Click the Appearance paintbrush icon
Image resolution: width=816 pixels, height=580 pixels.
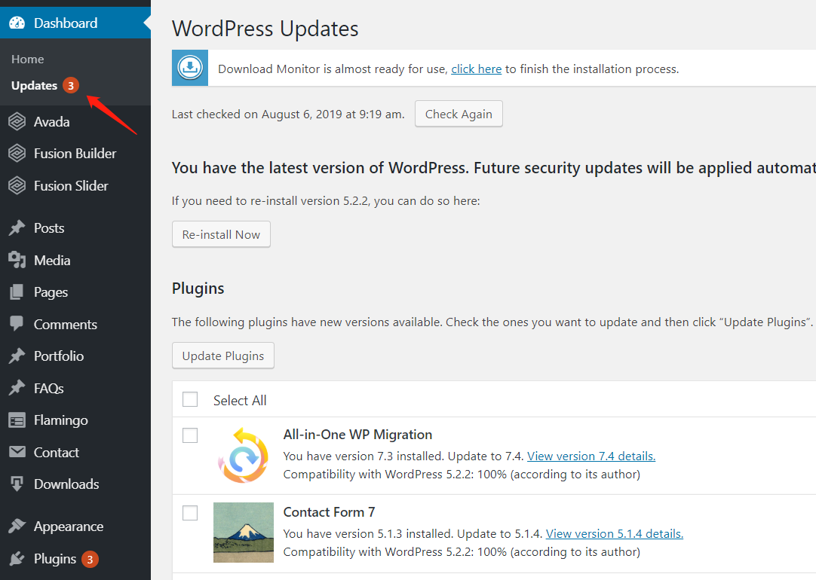pos(17,527)
